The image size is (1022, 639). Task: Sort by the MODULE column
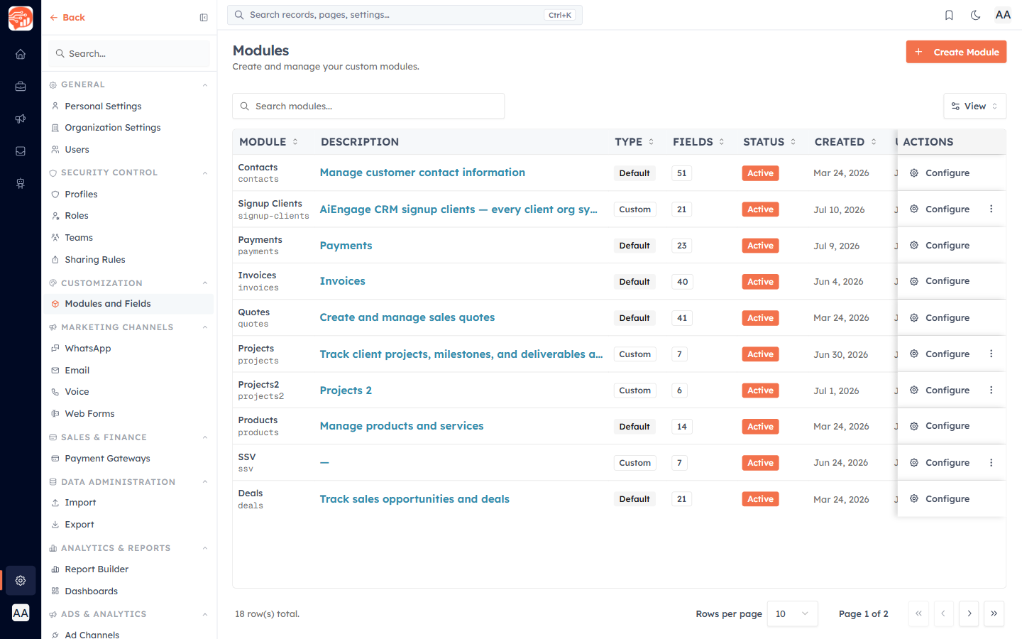269,142
